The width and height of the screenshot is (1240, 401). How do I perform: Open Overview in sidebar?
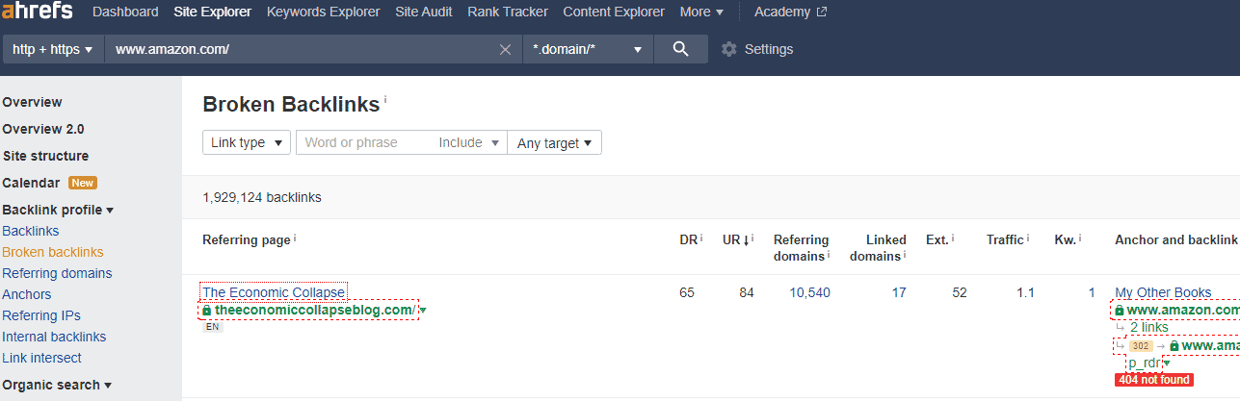[32, 102]
